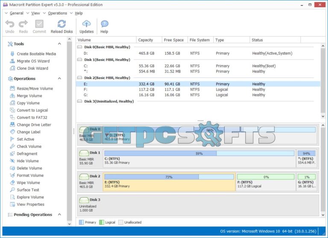Select Convert to FAT32 operation
Screen dimensions: 328x238
tap(29, 118)
